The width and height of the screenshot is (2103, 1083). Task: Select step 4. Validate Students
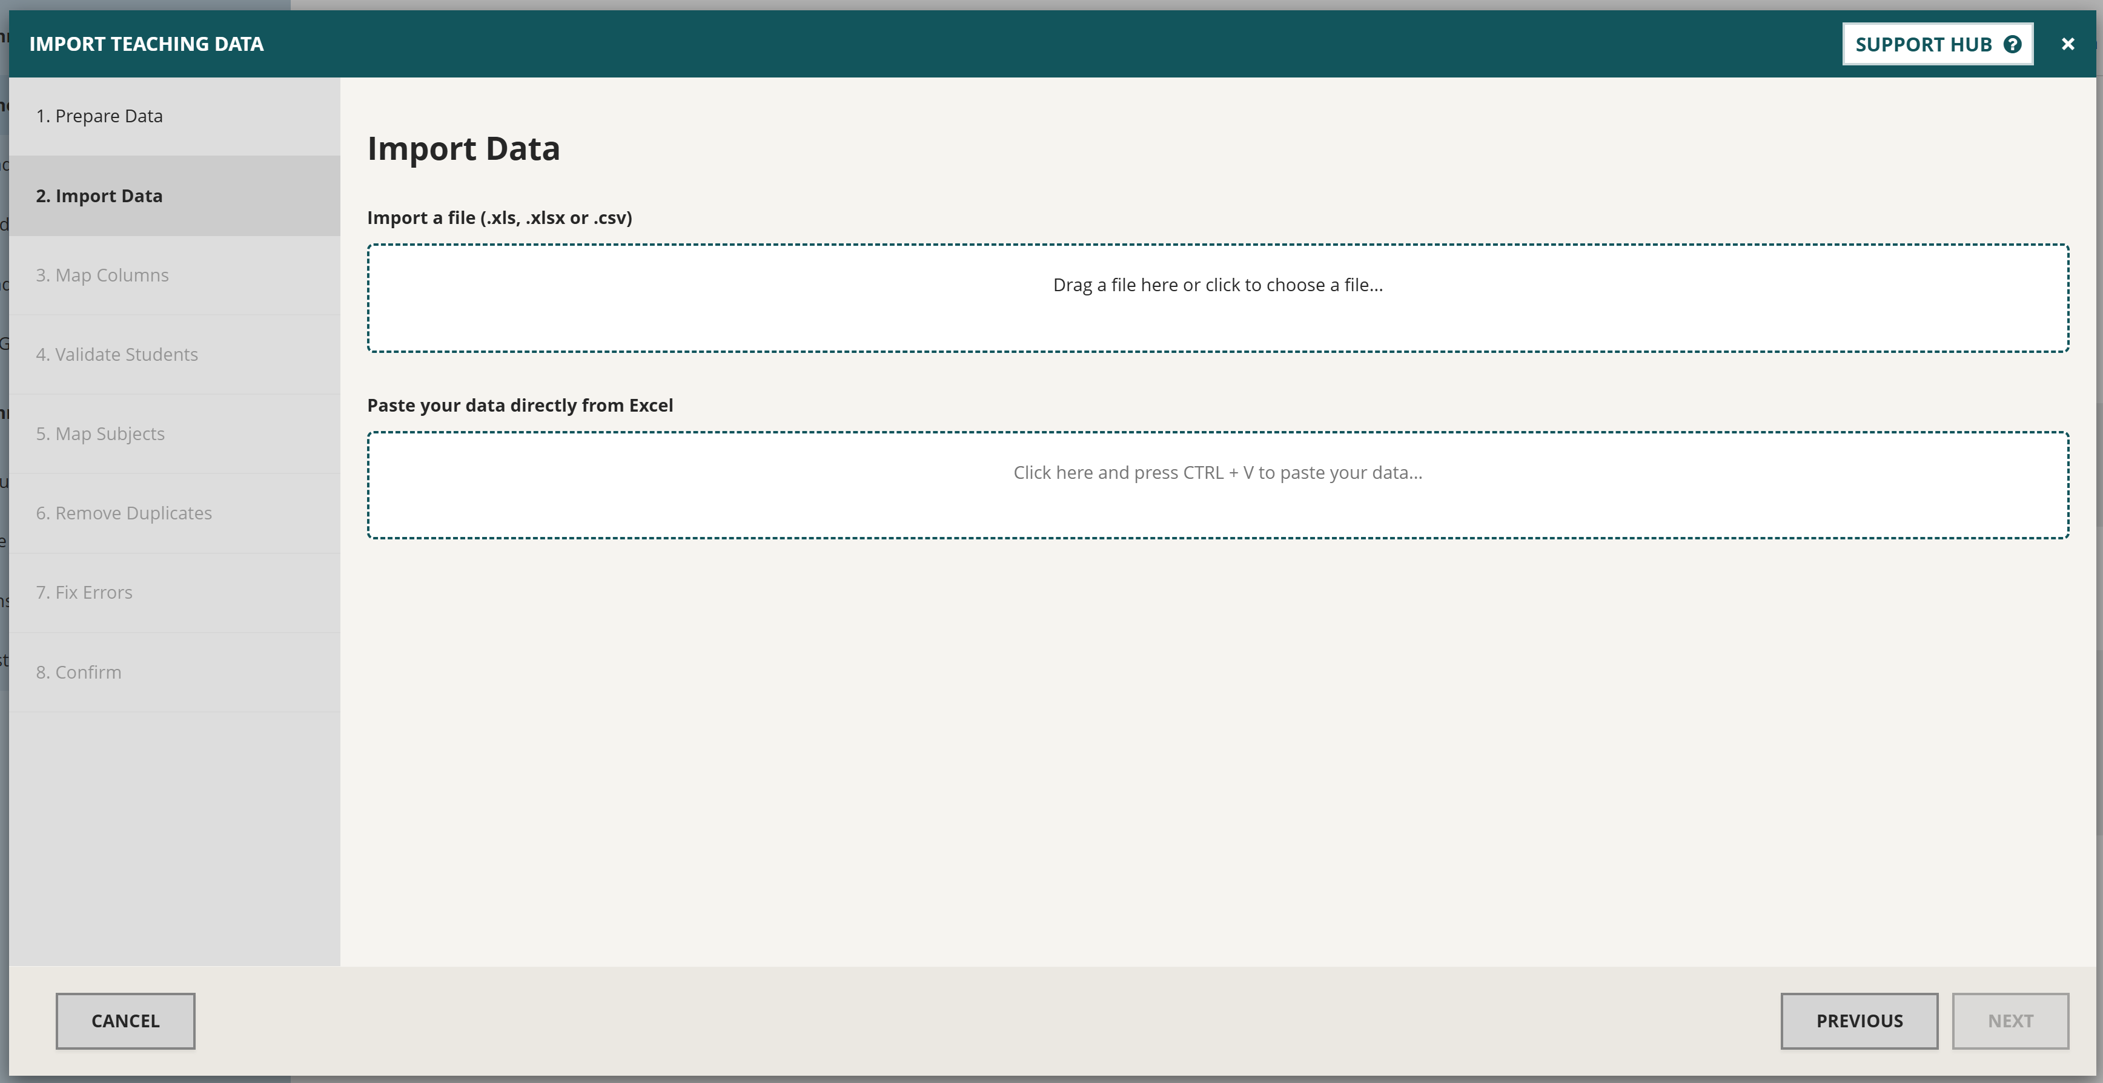pos(174,354)
